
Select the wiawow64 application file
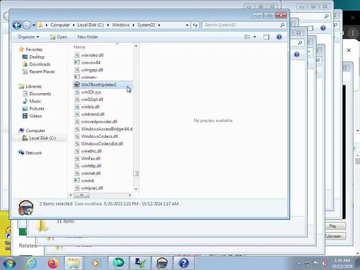(91, 63)
